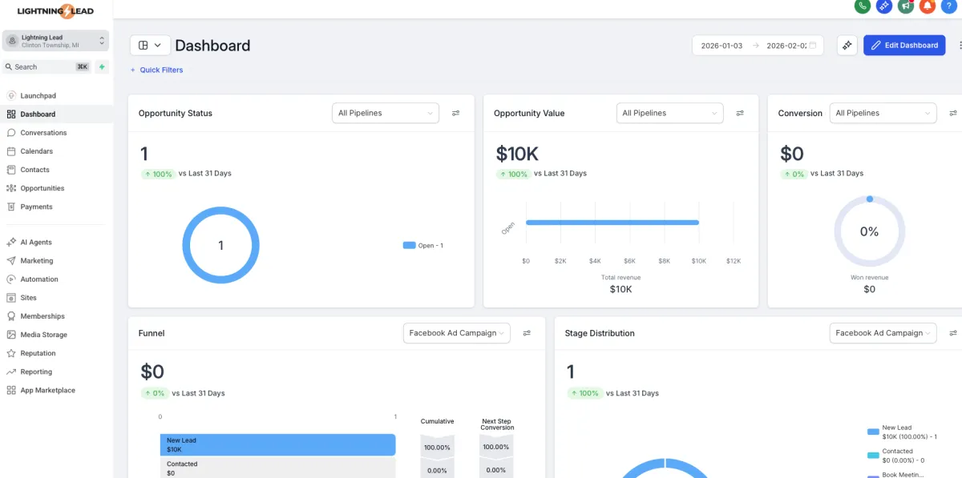This screenshot has width=962, height=478.
Task: Open the three-dot menu next to Edit Dashboard
Action: [960, 46]
